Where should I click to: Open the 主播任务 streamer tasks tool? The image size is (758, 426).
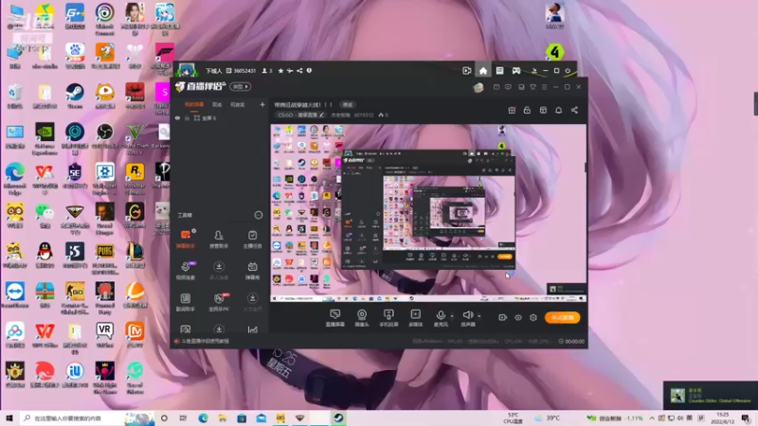pos(252,240)
